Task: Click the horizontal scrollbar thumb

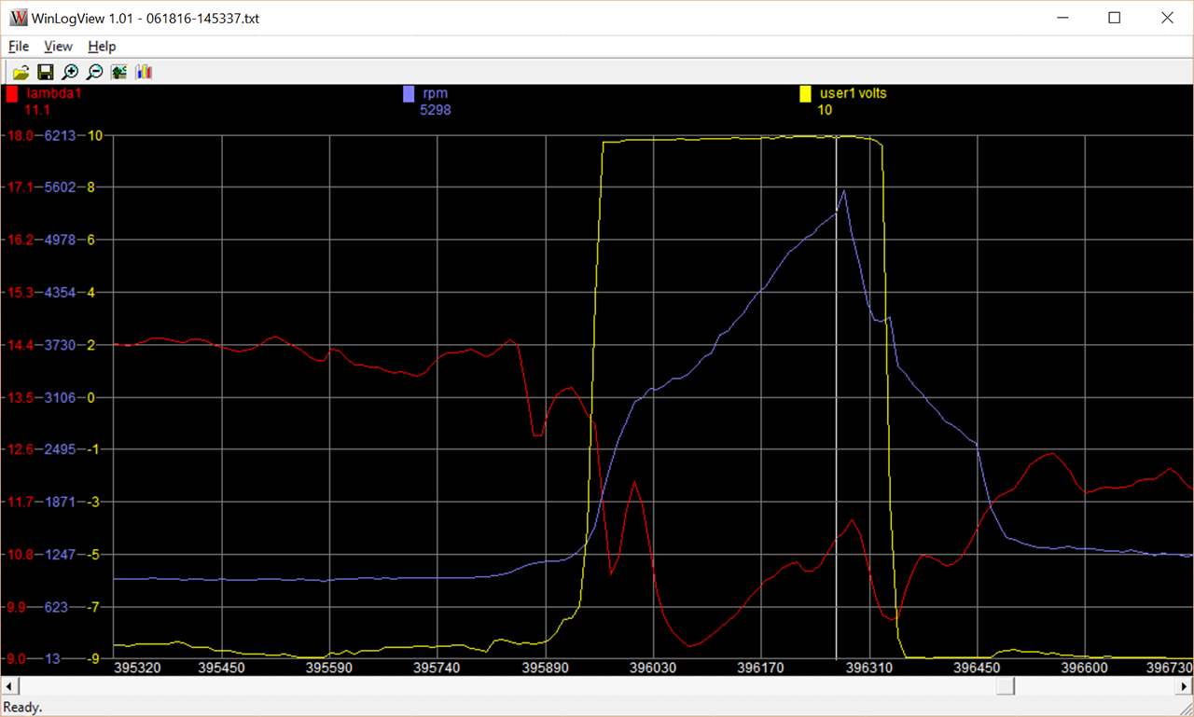Action: point(1004,686)
